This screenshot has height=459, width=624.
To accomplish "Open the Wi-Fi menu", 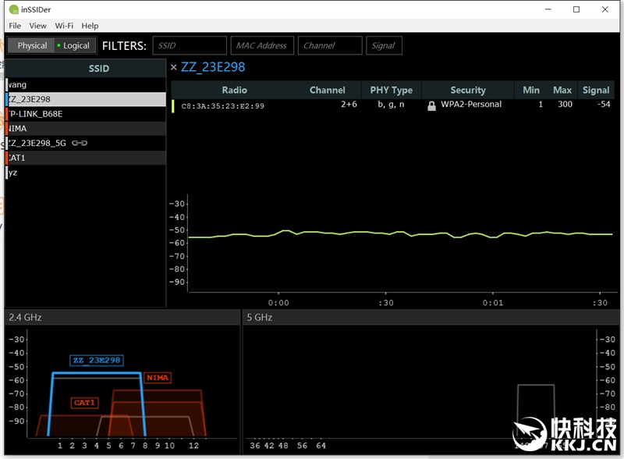I will (64, 26).
